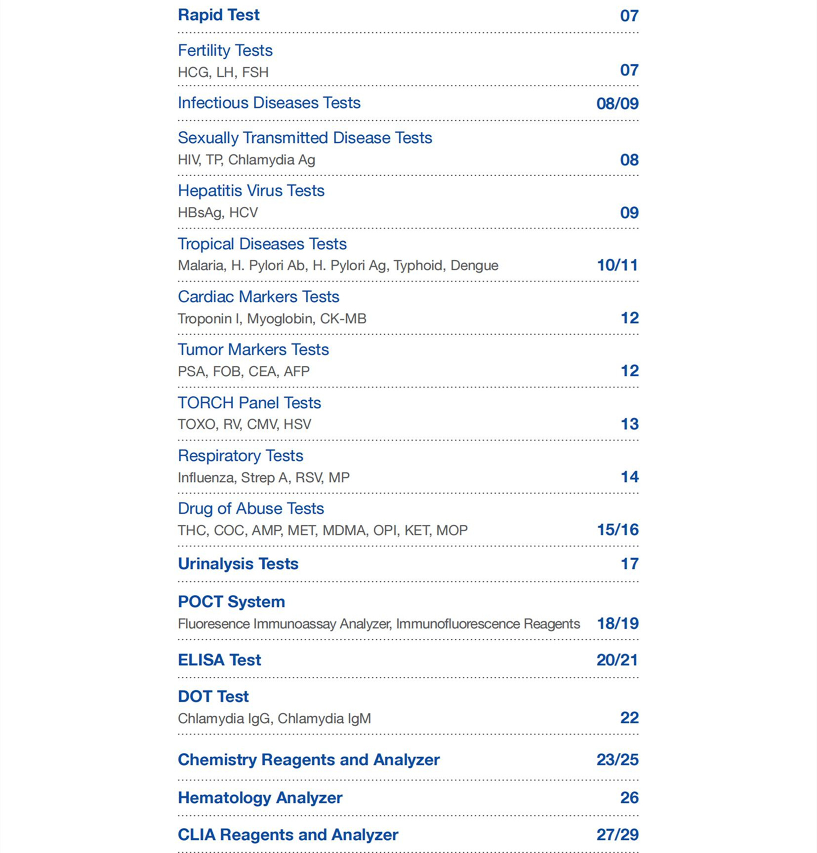The height and width of the screenshot is (853, 817).
Task: Select Chemistry Reagents and Analyzer entry
Action: 309,760
